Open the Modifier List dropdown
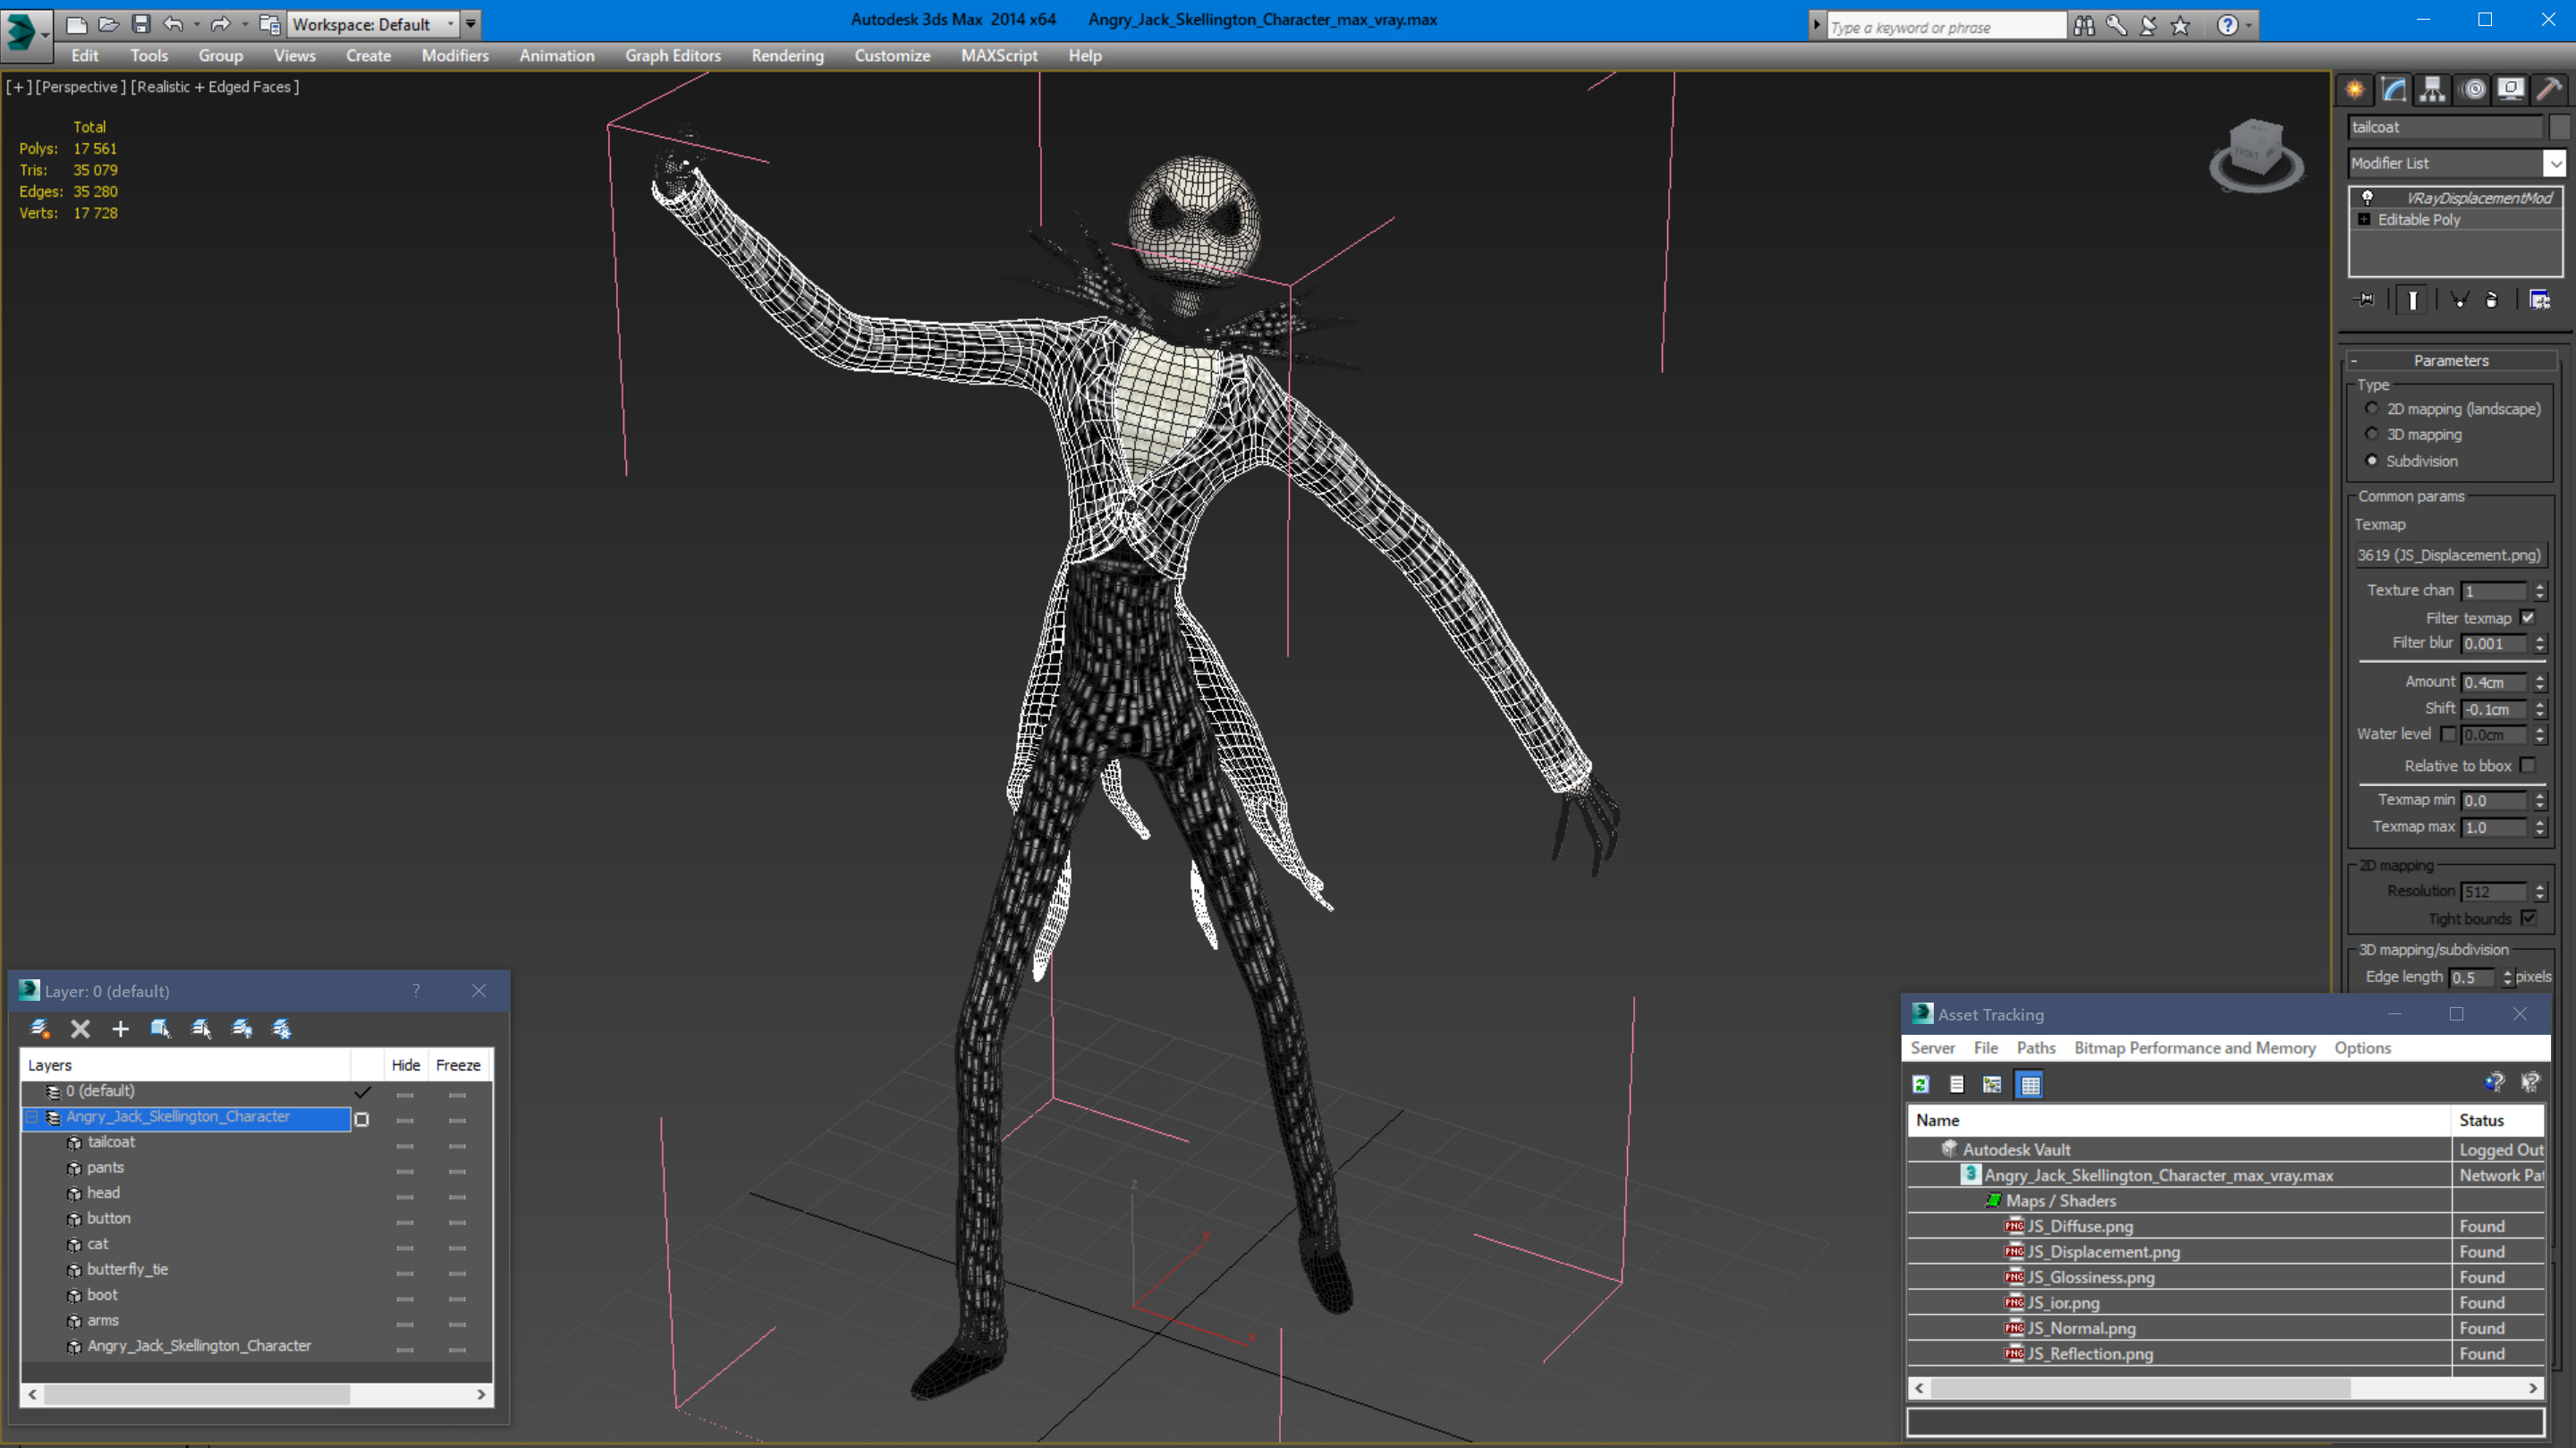Screen dimensions: 2576x1448 (2555, 163)
